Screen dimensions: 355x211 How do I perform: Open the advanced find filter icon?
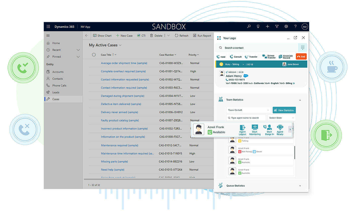click(x=277, y=26)
